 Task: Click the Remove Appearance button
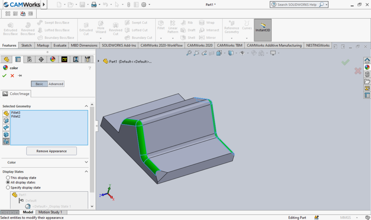[x=51, y=151]
